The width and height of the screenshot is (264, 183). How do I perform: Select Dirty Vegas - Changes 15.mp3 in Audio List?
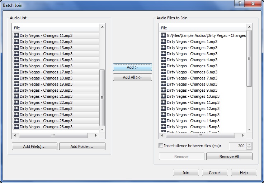pos(56,60)
